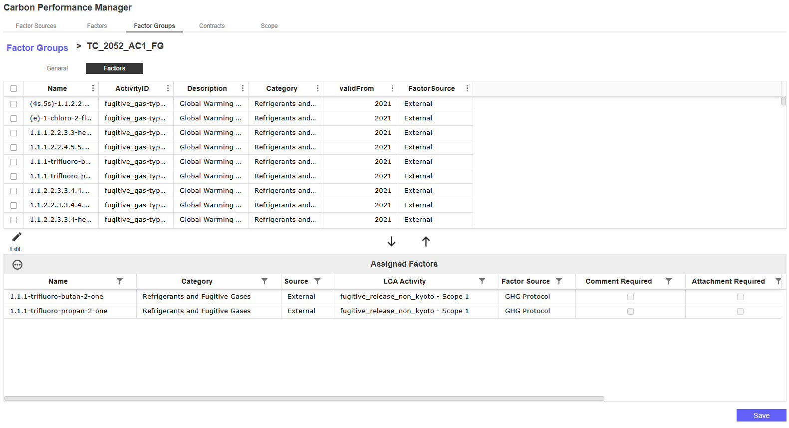This screenshot has height=428, width=789.
Task: Open Name column menu in upper grid
Action: (93, 88)
